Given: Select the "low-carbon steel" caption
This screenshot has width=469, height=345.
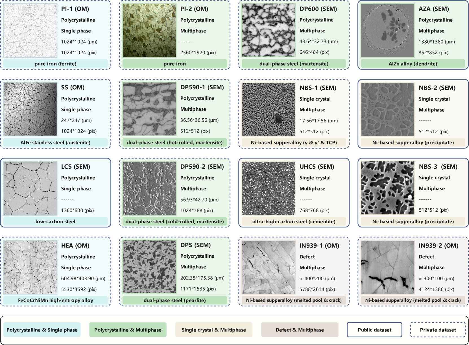Looking at the screenshot, I should click(x=55, y=221).
